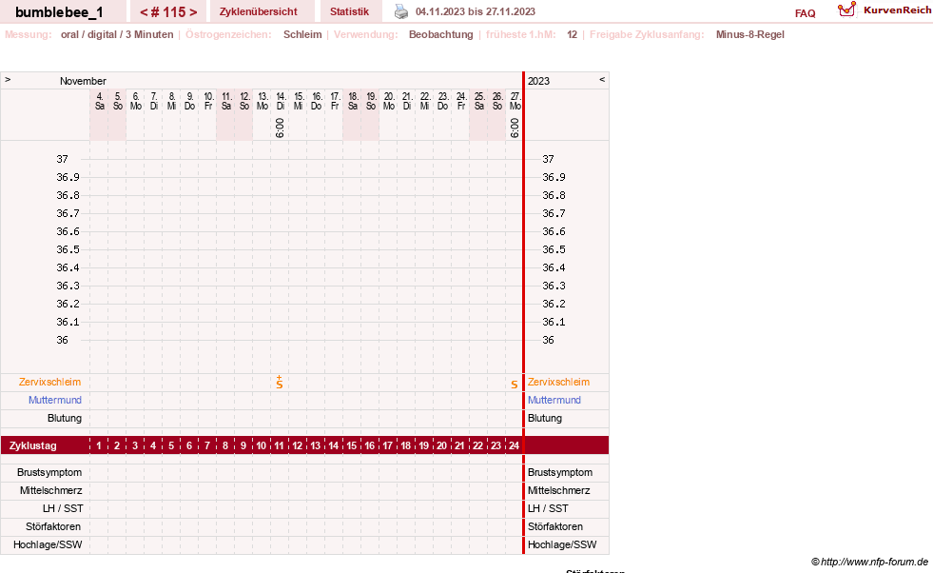Screen dimensions: 933x573
Task: Click the printer icon
Action: point(401,11)
